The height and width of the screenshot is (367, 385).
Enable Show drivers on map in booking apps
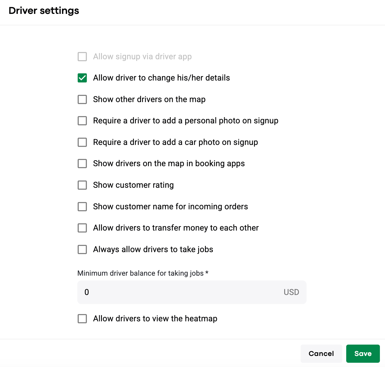[82, 164]
